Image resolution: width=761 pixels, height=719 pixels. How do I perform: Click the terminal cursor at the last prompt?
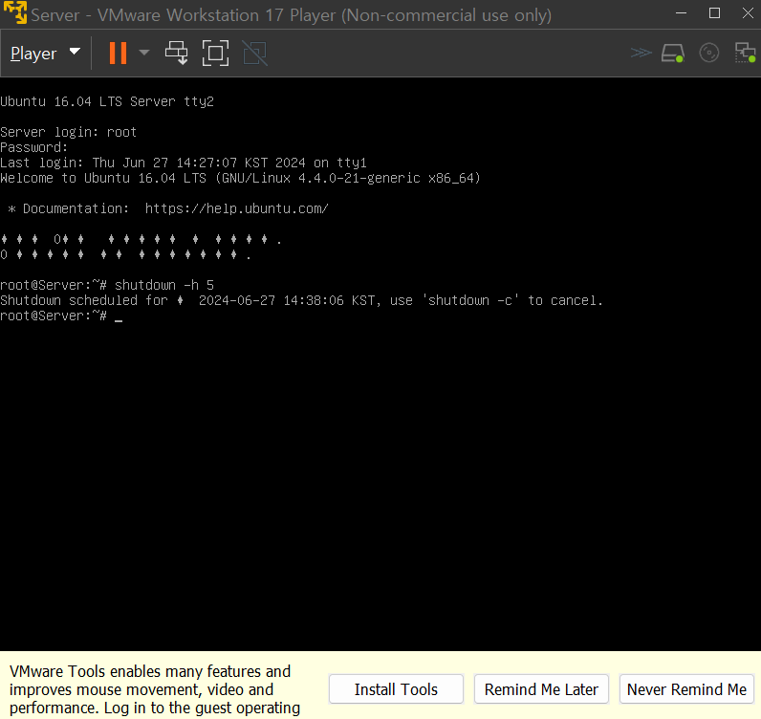tap(119, 320)
